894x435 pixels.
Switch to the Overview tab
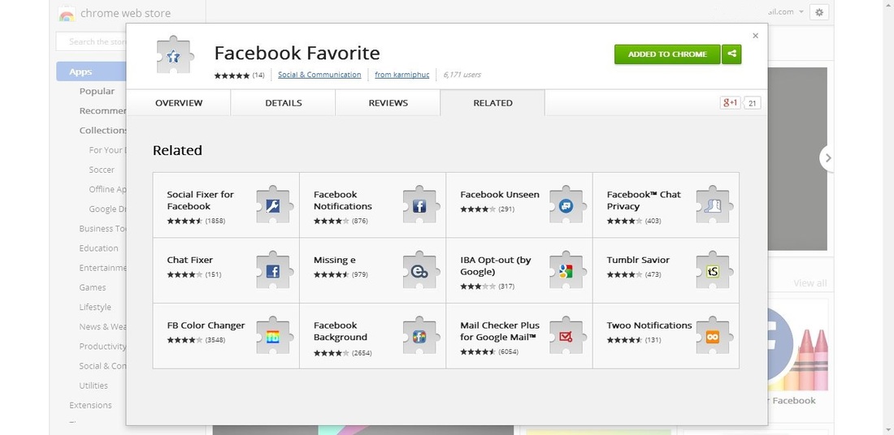(179, 103)
